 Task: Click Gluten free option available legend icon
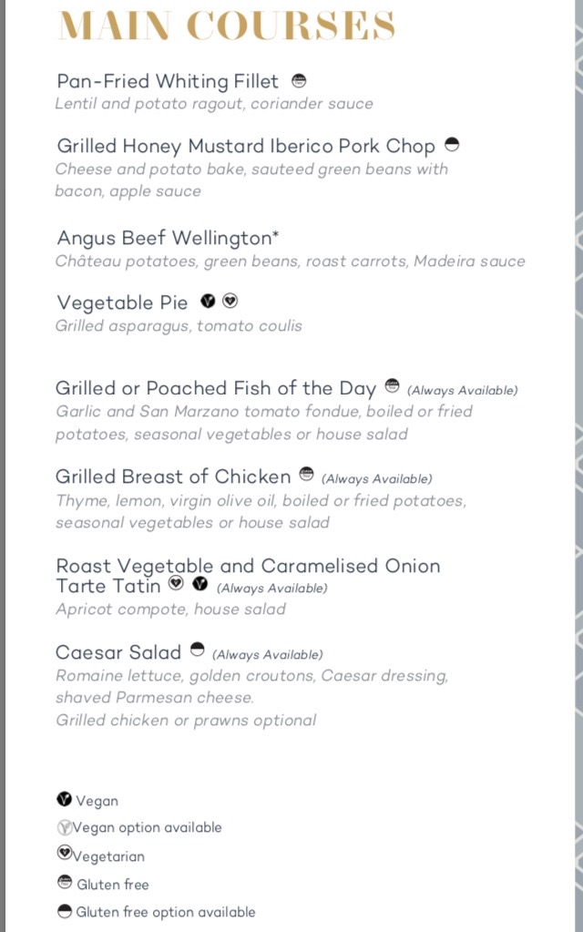coord(64,911)
